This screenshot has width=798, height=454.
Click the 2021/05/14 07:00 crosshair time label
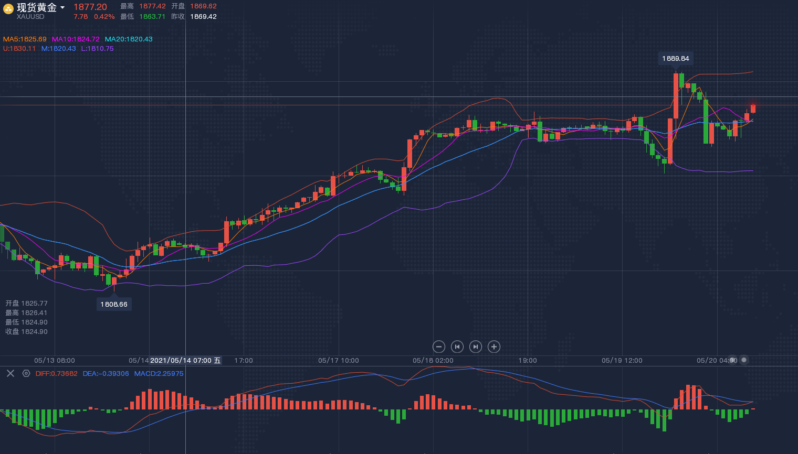point(185,361)
